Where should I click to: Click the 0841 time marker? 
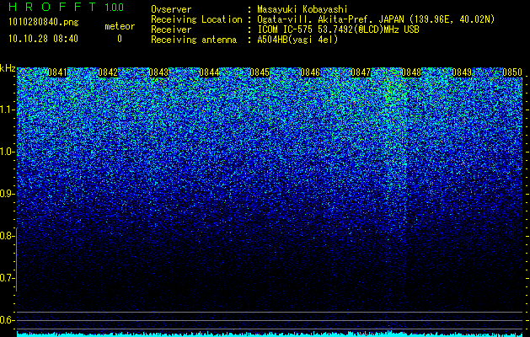click(x=57, y=72)
